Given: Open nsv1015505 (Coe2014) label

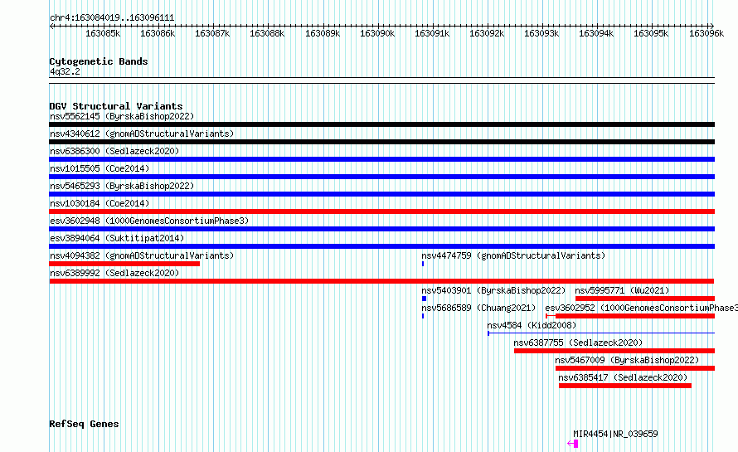Looking at the screenshot, I should [100, 168].
